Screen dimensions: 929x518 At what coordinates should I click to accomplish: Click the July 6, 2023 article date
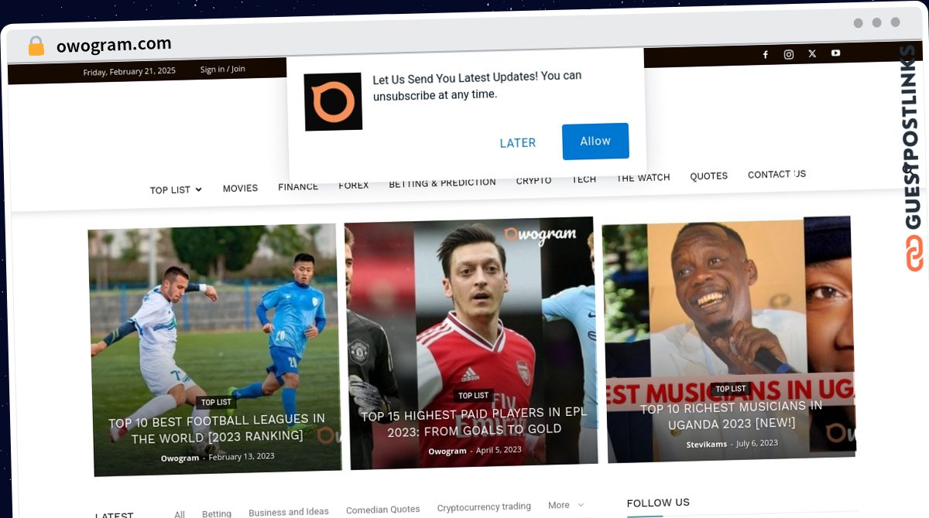756,443
